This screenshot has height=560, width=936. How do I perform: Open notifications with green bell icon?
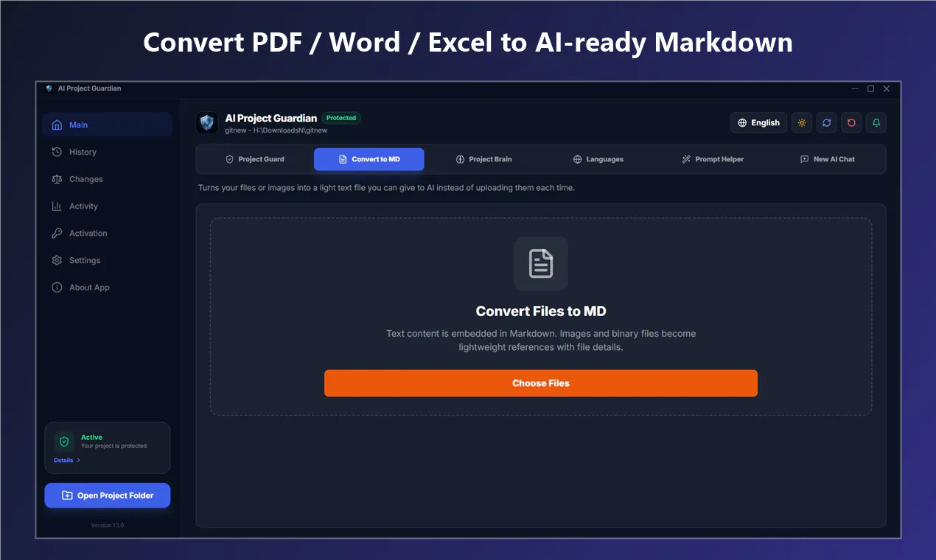[x=876, y=123]
